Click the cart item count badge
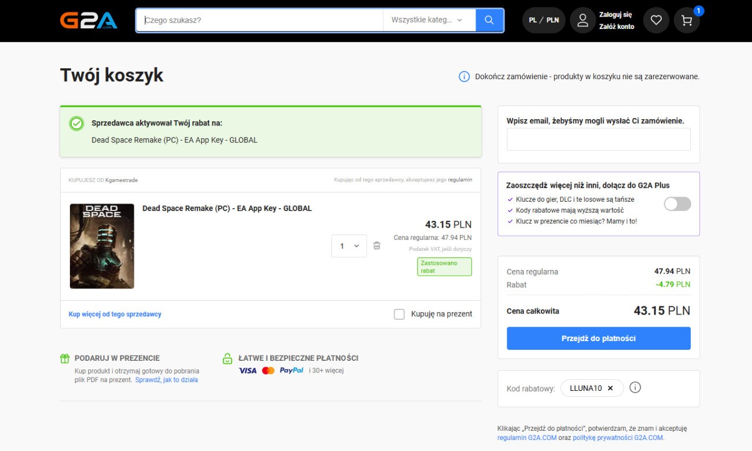This screenshot has width=752, height=451. (x=699, y=10)
